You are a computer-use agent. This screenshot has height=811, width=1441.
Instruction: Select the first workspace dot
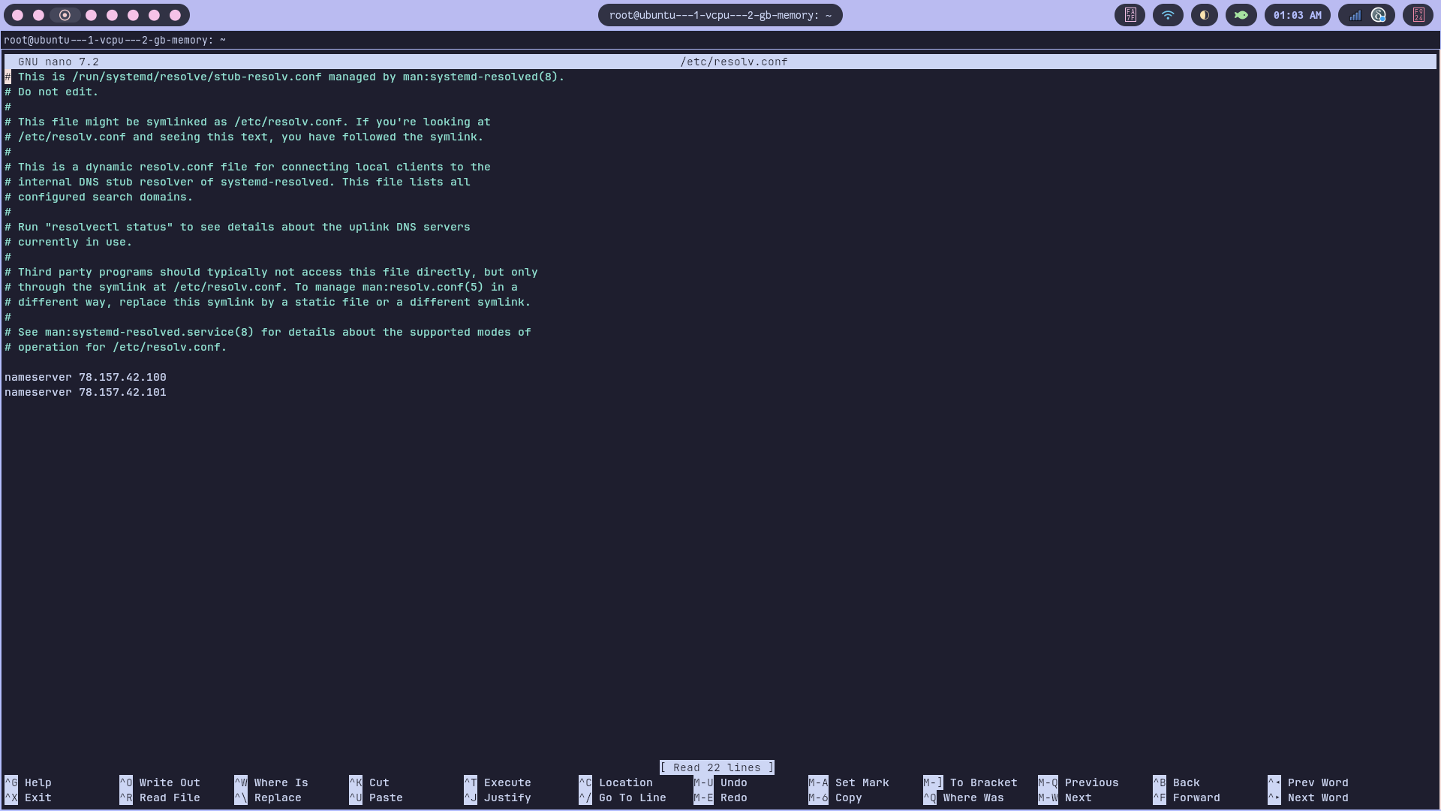click(x=17, y=15)
